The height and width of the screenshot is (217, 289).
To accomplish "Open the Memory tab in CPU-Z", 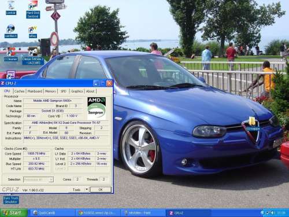I will 50,91.
